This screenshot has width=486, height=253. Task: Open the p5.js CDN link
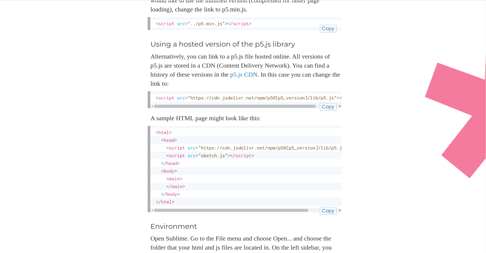click(244, 75)
